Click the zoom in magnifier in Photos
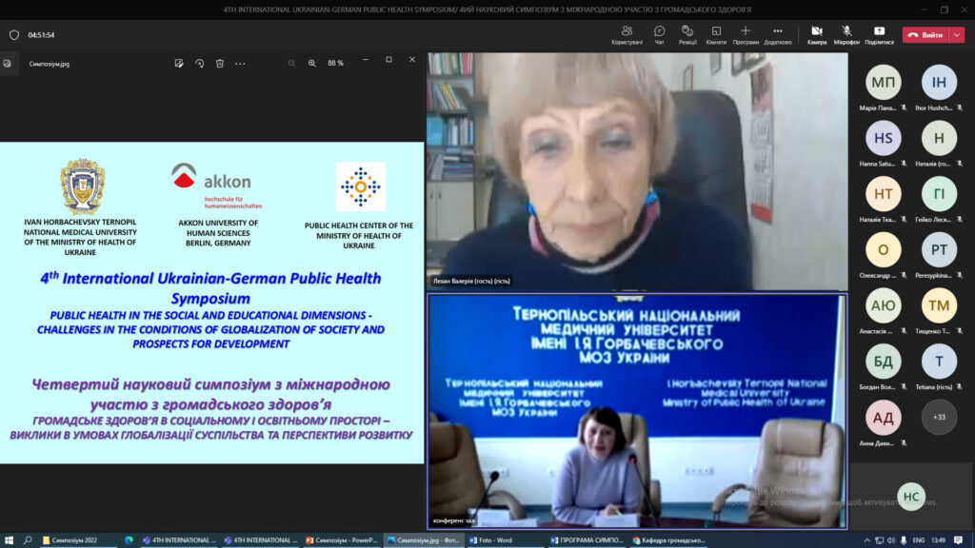The height and width of the screenshot is (548, 975). point(312,63)
